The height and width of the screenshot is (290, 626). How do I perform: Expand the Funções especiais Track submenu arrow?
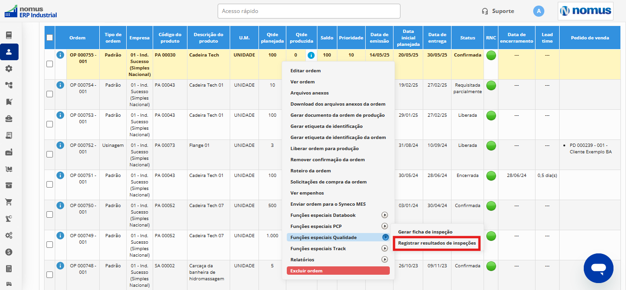point(385,248)
